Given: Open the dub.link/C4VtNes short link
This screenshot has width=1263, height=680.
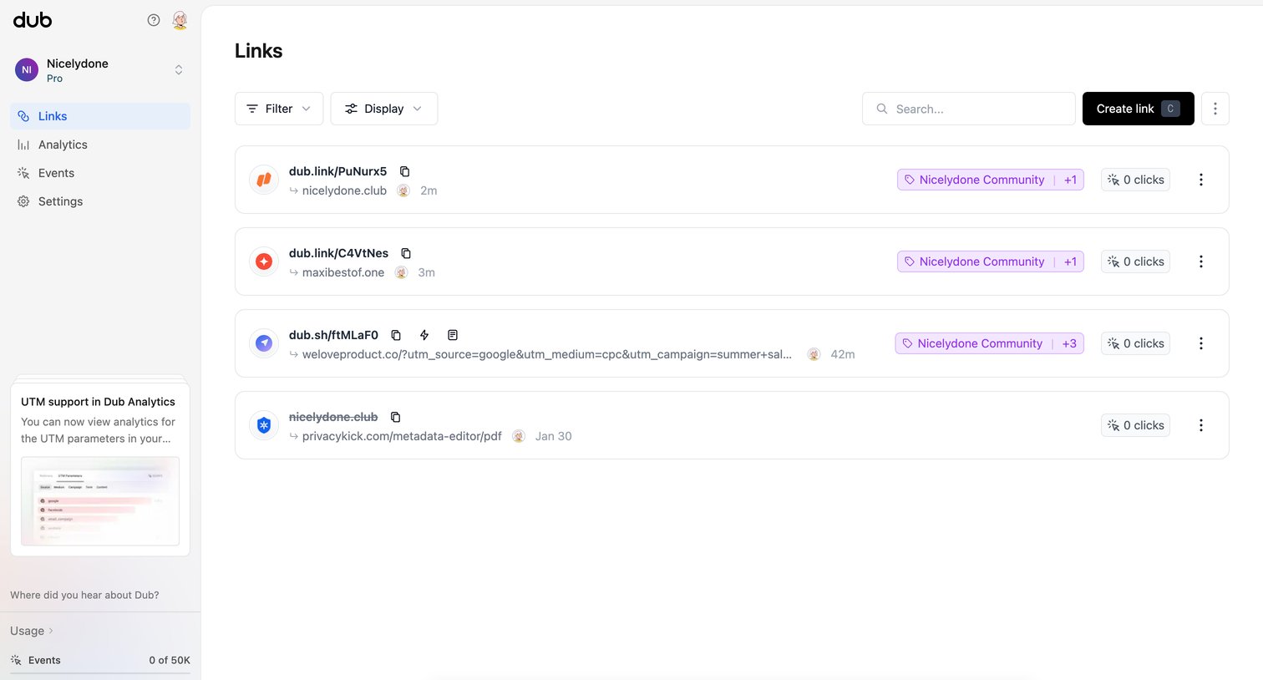Looking at the screenshot, I should click(x=338, y=253).
